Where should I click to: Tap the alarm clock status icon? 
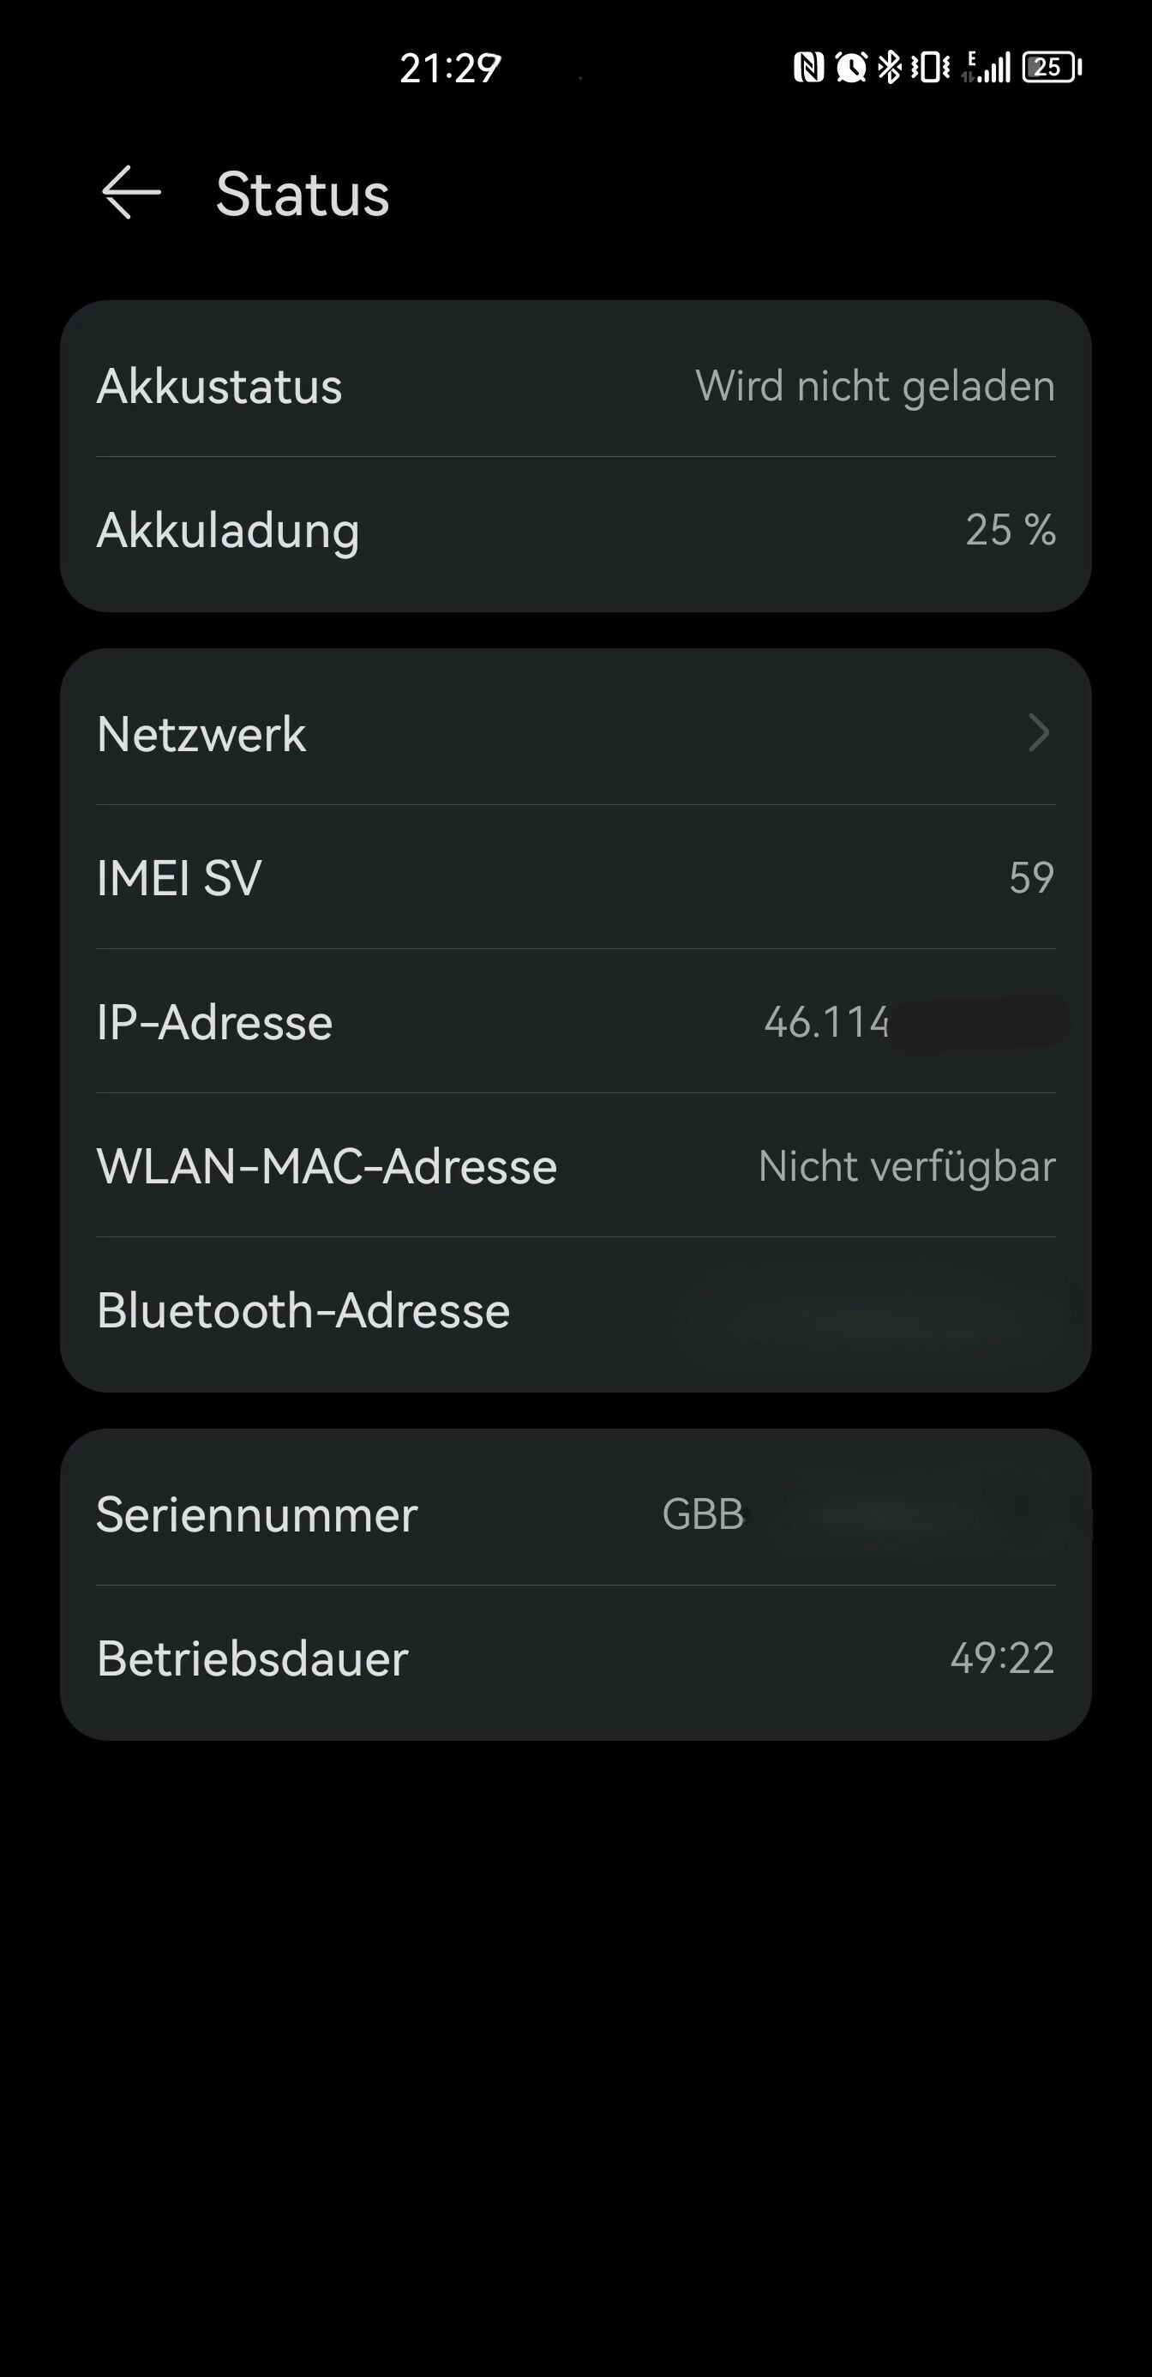850,68
